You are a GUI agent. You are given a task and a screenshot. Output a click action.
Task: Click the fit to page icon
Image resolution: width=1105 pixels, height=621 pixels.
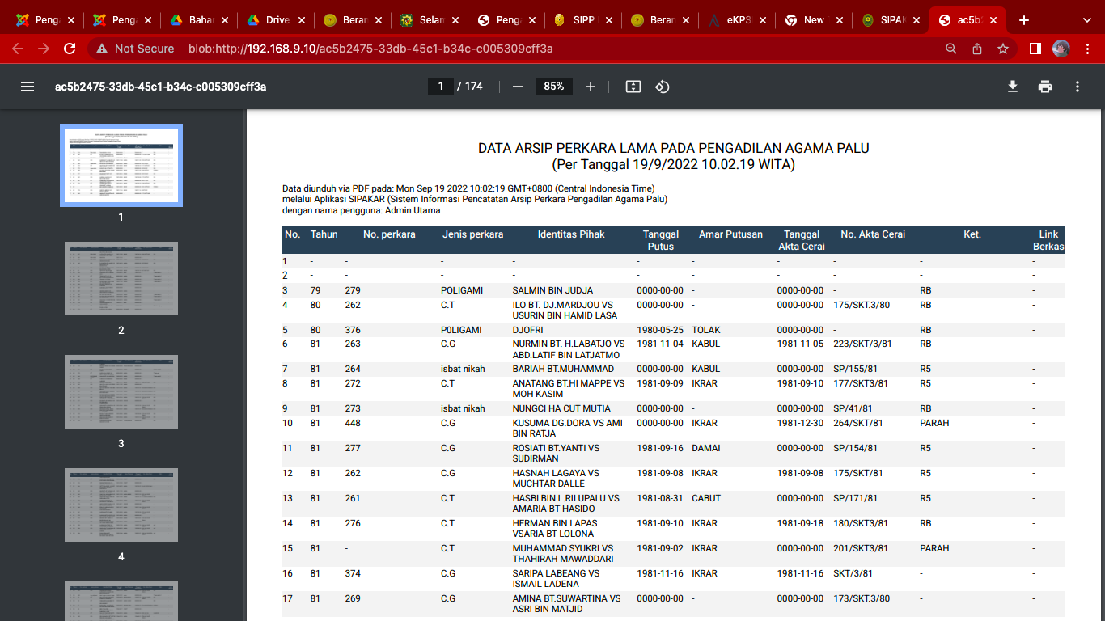[x=633, y=87]
